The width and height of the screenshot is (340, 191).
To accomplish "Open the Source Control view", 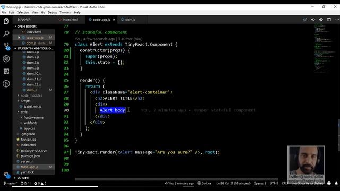I will [x=6, y=46].
